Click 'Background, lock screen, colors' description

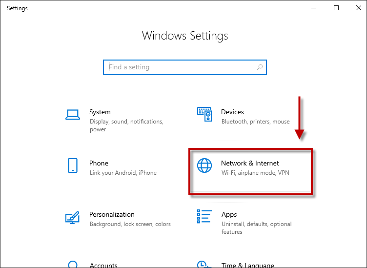click(130, 224)
